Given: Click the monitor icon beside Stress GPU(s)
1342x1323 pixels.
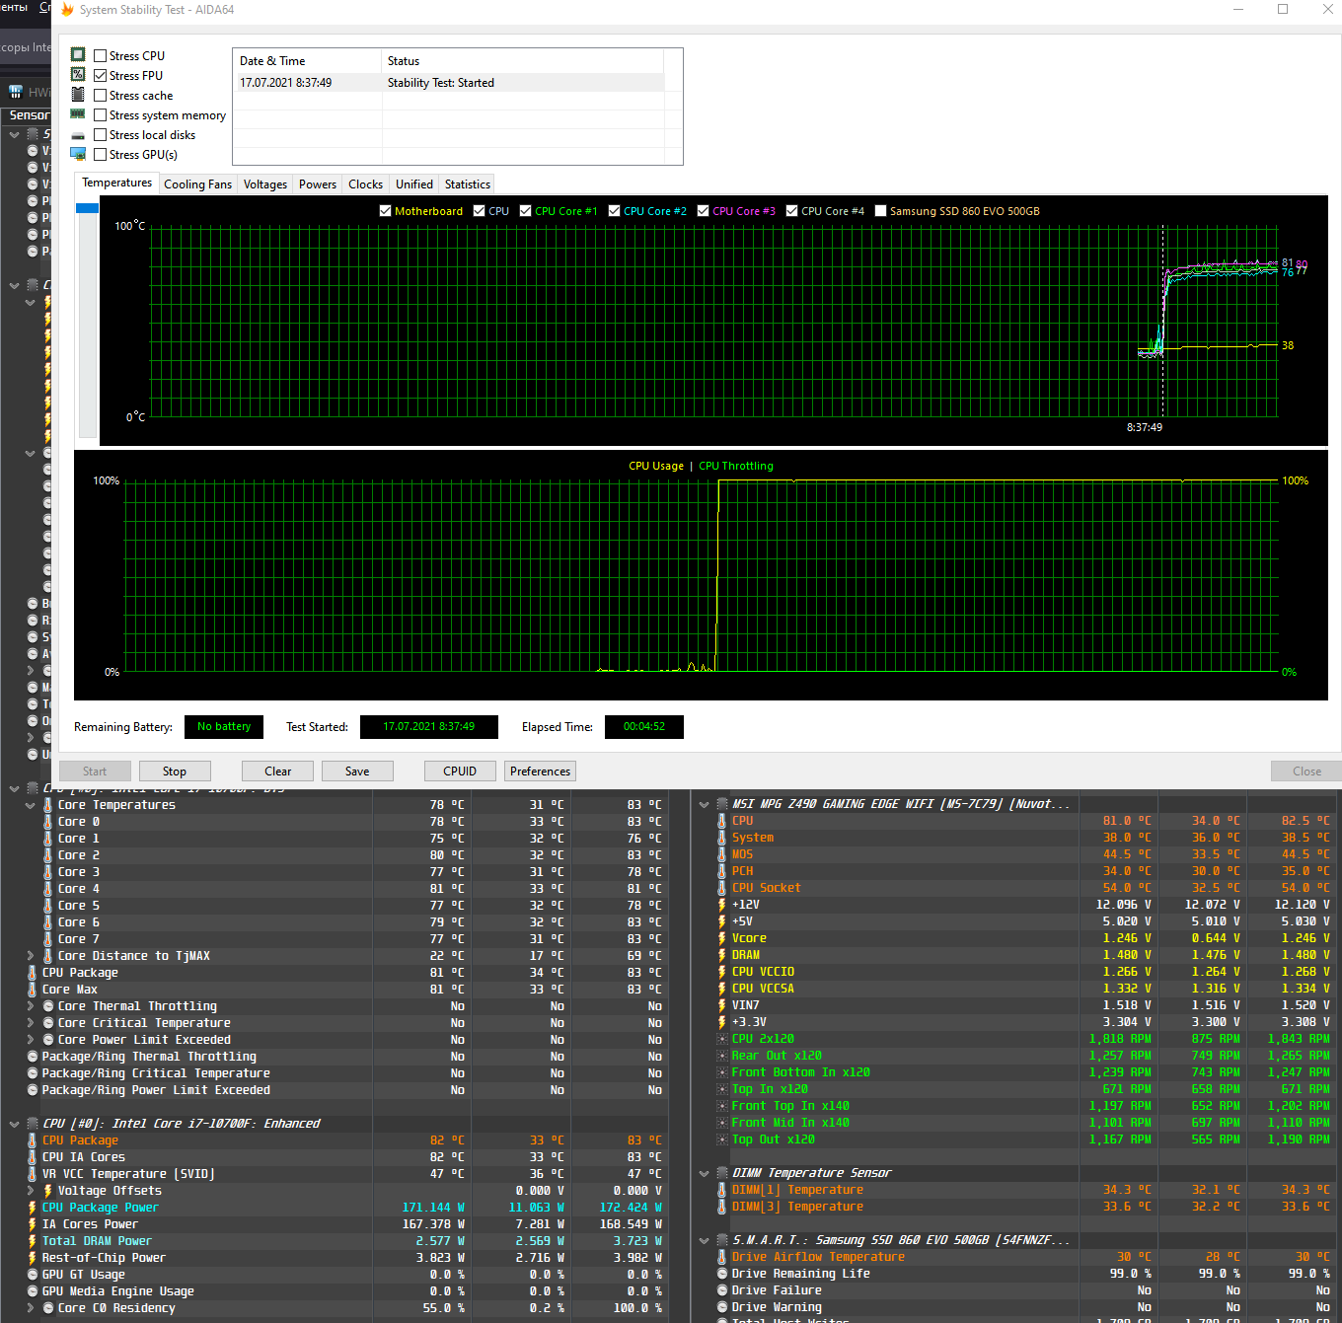Looking at the screenshot, I should (78, 154).
